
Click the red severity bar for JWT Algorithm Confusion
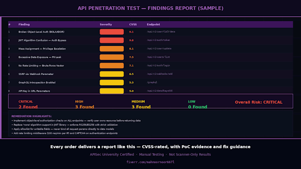pyautogui.click(x=112, y=40)
